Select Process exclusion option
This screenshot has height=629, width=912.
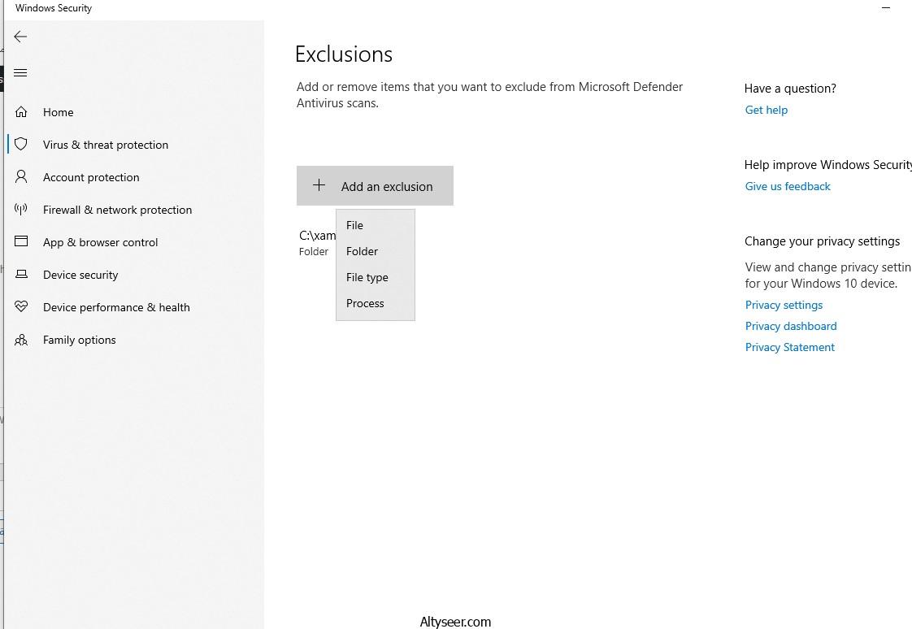(365, 303)
